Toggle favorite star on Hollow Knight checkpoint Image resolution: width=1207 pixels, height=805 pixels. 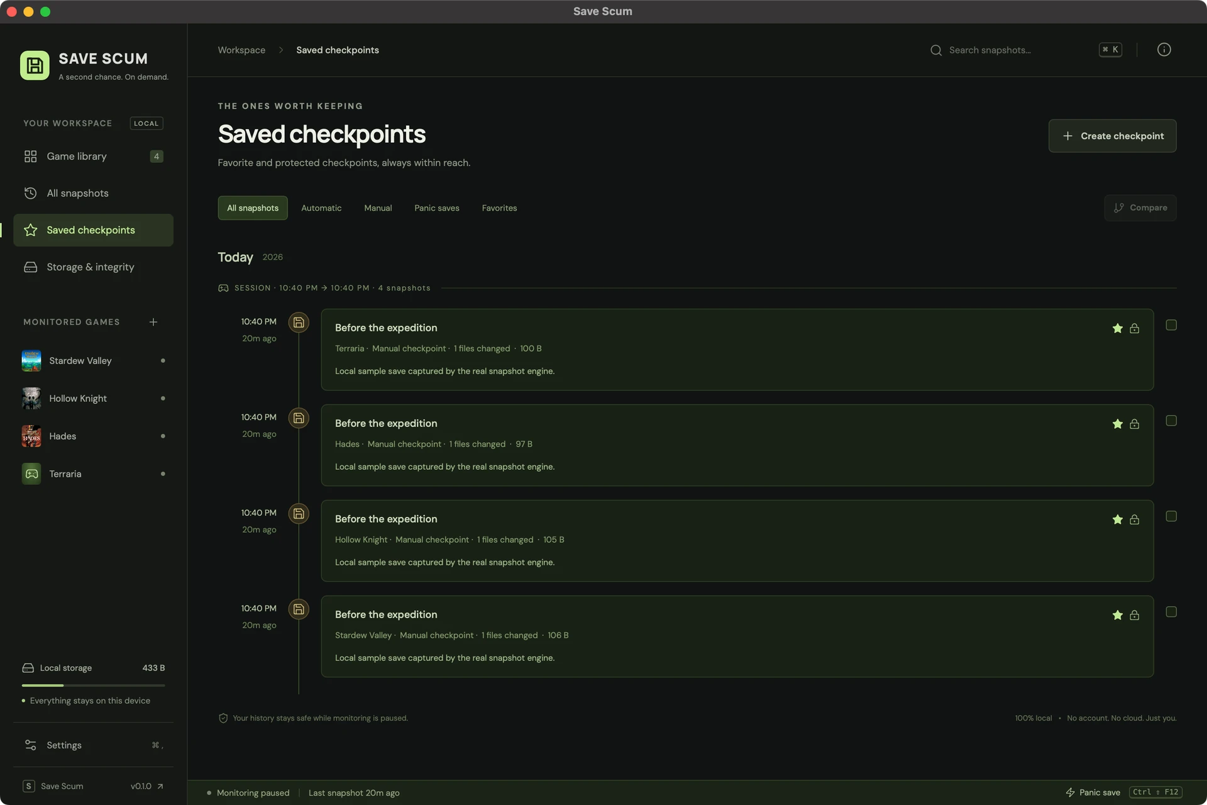point(1117,519)
